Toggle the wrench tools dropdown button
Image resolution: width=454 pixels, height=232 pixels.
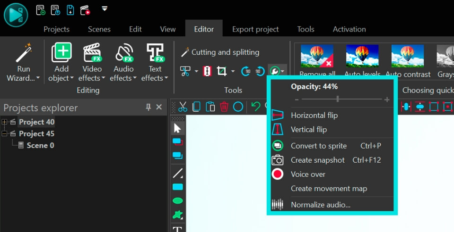[277, 71]
